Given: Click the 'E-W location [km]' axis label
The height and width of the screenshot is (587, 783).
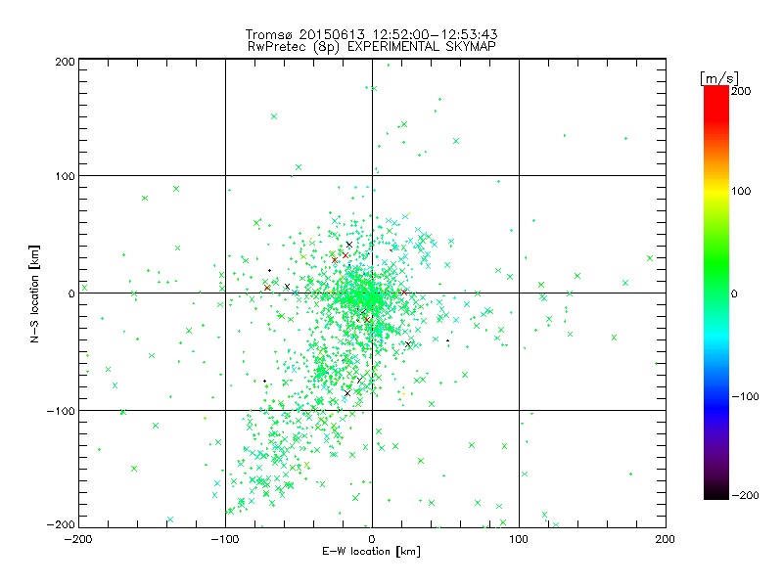Looking at the screenshot, I should (x=371, y=552).
